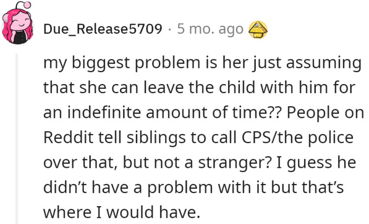Image resolution: width=369 pixels, height=224 pixels.
Task: Click the final line "where I would have."
Action: [x=122, y=212]
